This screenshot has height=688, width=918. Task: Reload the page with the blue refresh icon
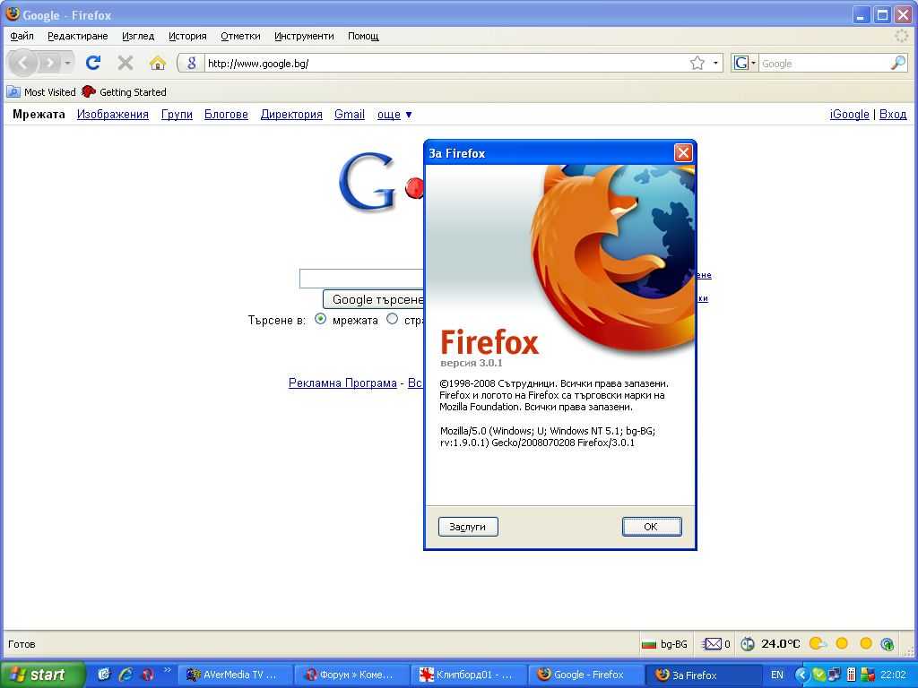pyautogui.click(x=93, y=63)
